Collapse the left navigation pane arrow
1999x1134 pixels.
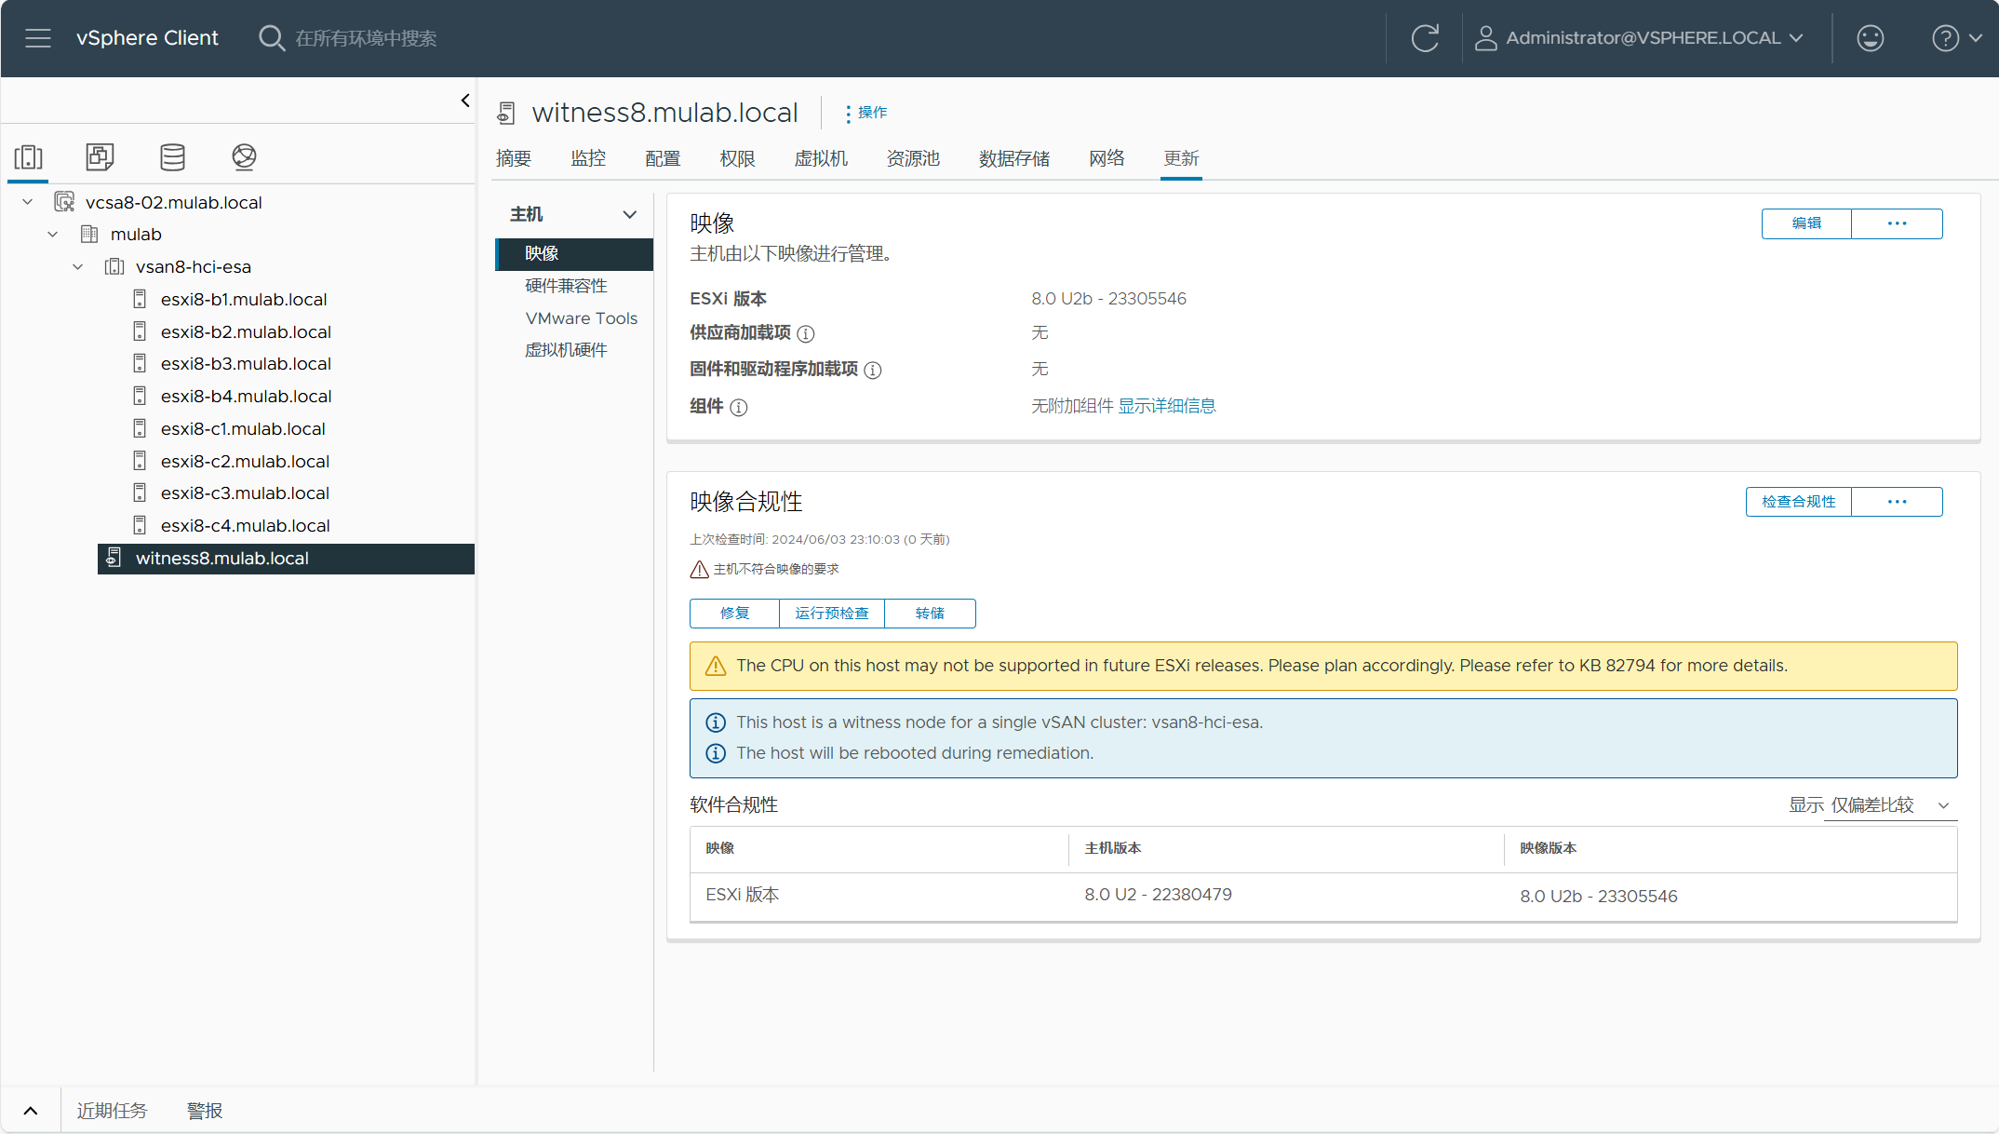point(465,101)
